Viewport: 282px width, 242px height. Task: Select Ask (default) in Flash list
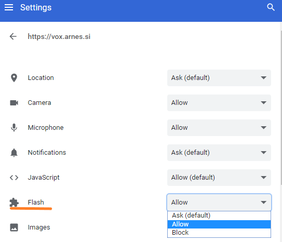pyautogui.click(x=219, y=216)
